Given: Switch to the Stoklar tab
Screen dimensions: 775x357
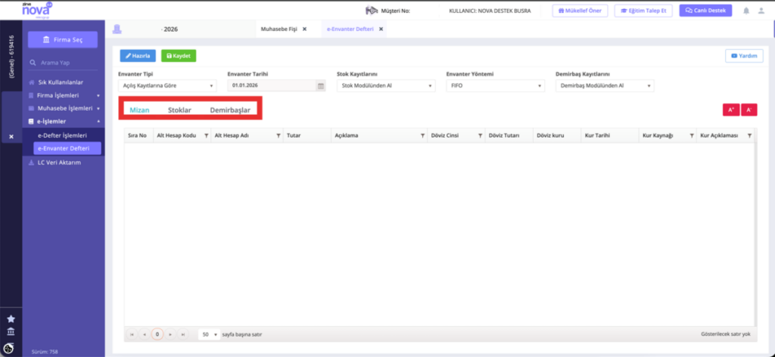Looking at the screenshot, I should point(179,110).
